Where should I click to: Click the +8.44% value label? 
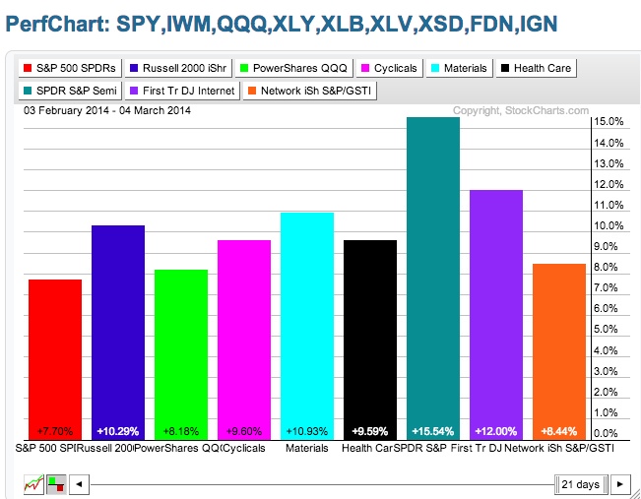coord(559,431)
